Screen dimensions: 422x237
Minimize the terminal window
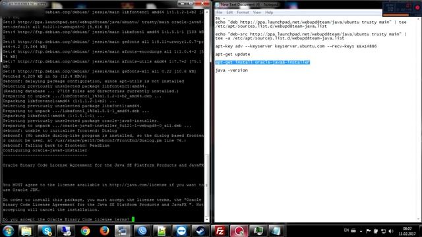[183, 3]
